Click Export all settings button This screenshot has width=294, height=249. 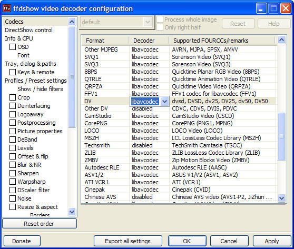click(128, 241)
